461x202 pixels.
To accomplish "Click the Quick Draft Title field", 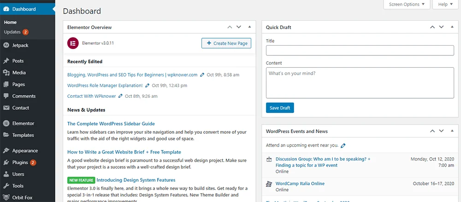I will (x=360, y=50).
